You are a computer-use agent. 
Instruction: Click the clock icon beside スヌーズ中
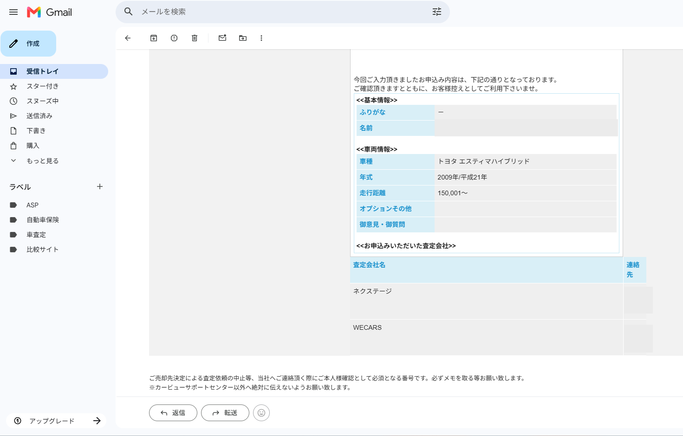pyautogui.click(x=13, y=101)
